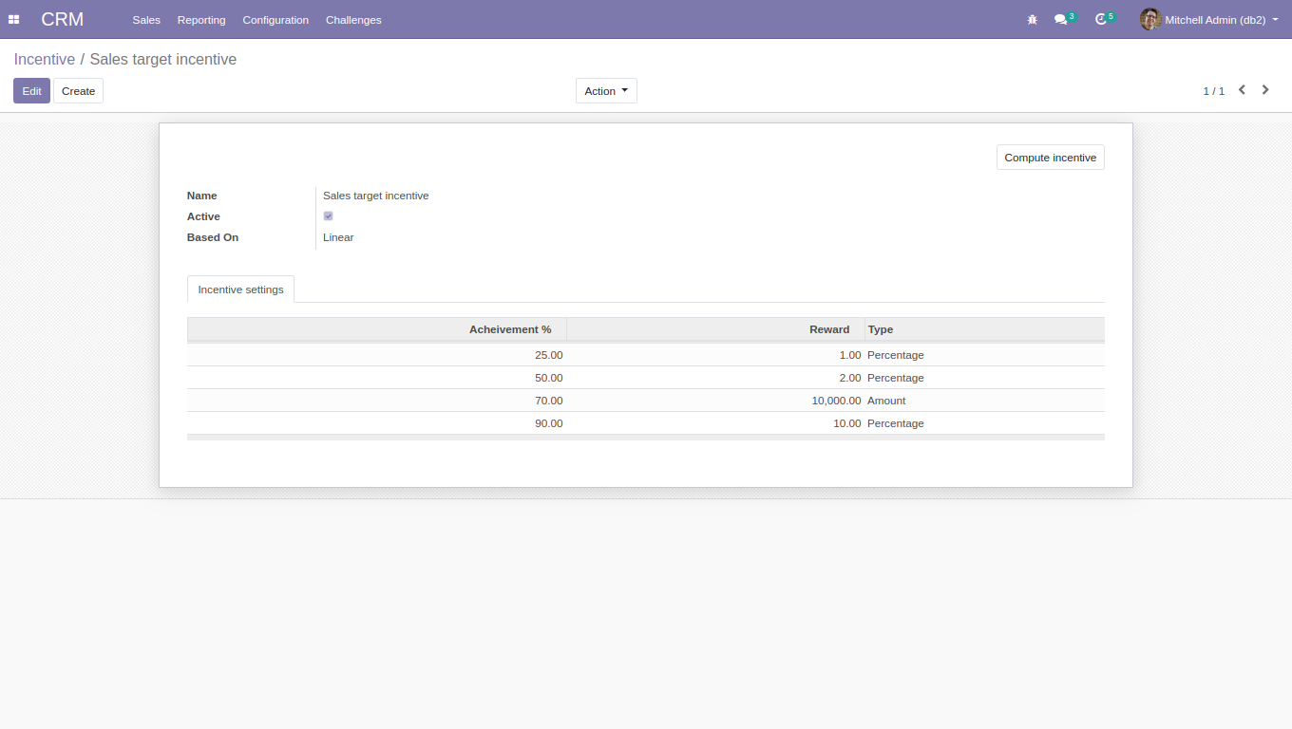The height and width of the screenshot is (729, 1292).
Task: Click the Amount type cell
Action: tap(985, 401)
